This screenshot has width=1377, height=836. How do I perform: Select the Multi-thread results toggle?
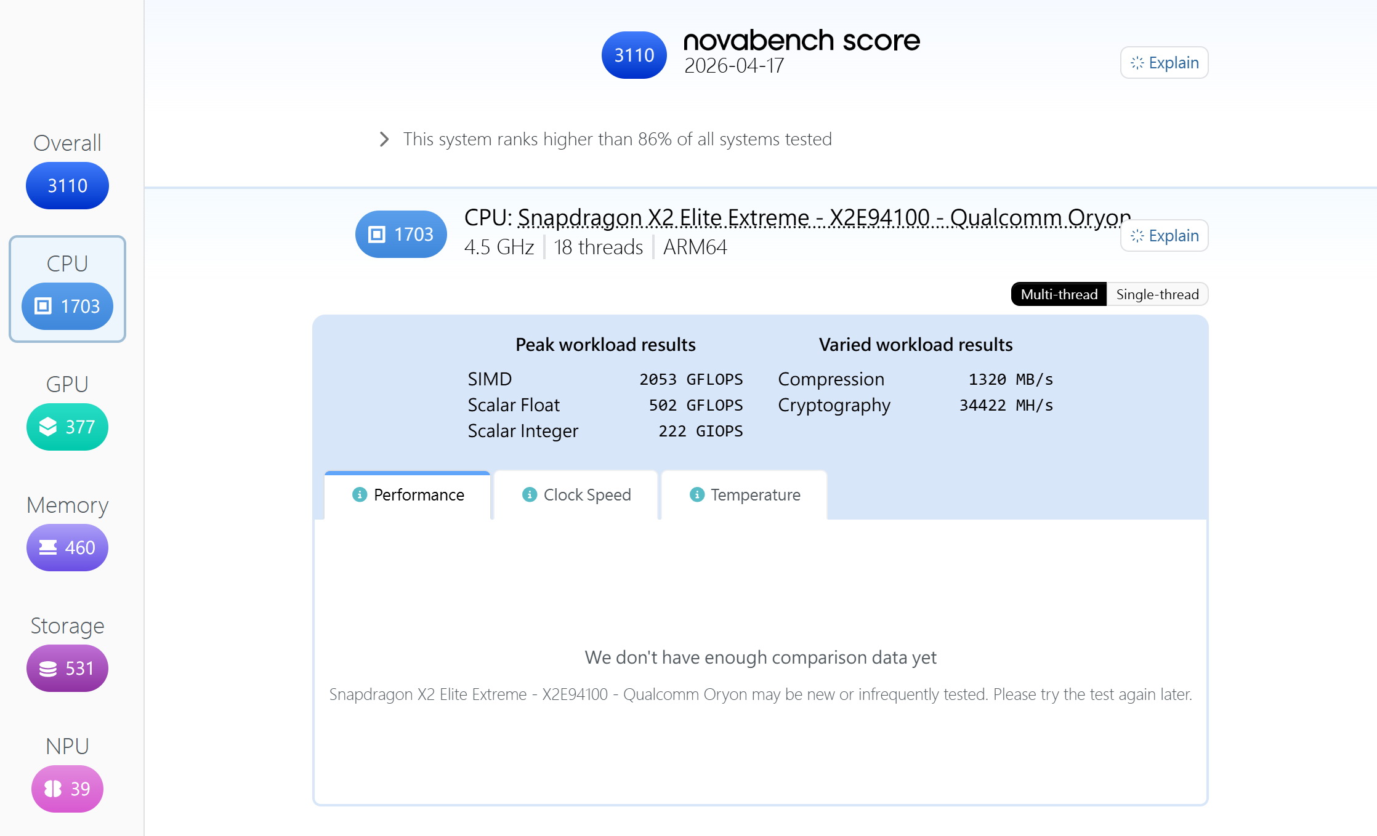click(x=1059, y=294)
